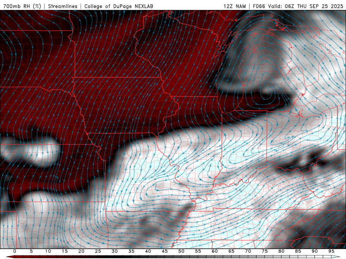Click the dark red low end of colorbar
The image size is (346, 259).
pos(10,257)
